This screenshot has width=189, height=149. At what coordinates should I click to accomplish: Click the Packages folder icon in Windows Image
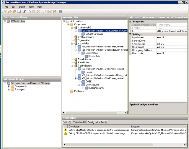click(x=12, y=90)
